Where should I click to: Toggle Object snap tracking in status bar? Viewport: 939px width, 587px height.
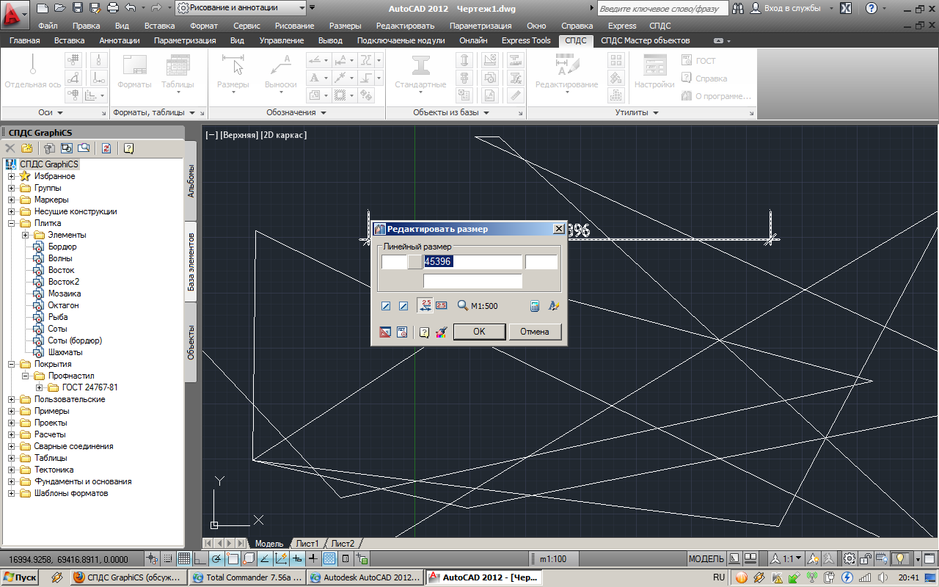pos(266,559)
